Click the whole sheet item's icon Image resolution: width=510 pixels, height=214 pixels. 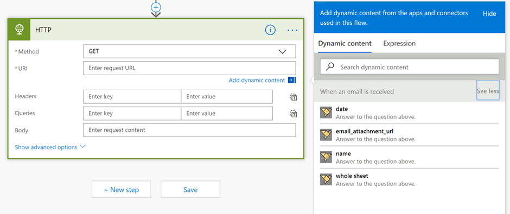coord(326,179)
